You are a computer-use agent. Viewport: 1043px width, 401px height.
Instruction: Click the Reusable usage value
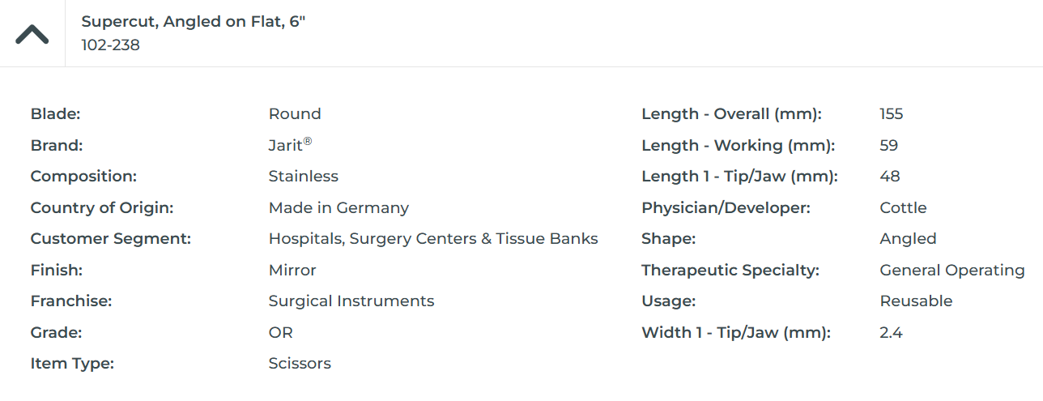[x=916, y=301]
